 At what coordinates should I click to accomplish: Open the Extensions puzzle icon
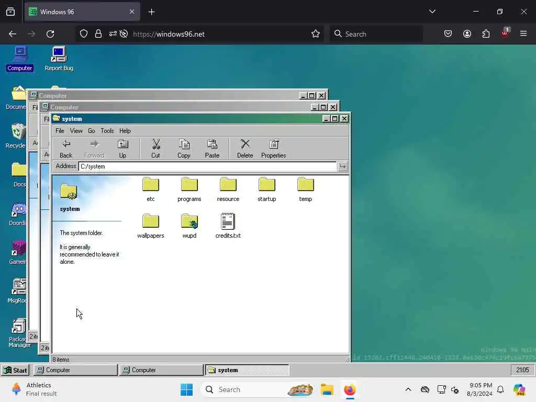486,33
